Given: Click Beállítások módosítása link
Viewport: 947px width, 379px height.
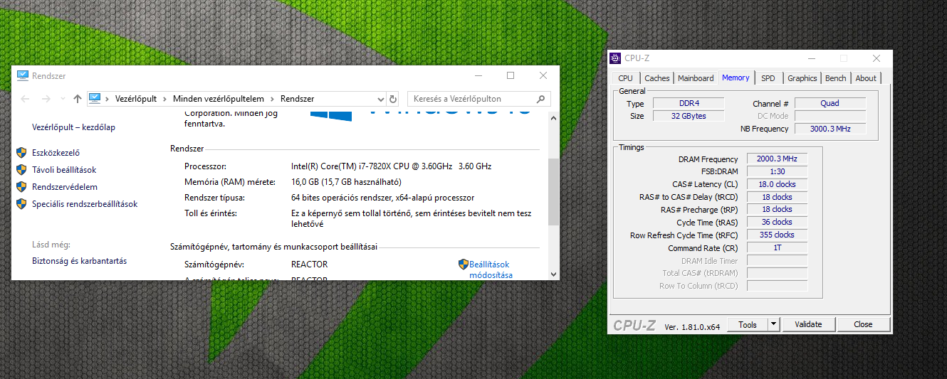Looking at the screenshot, I should click(491, 269).
